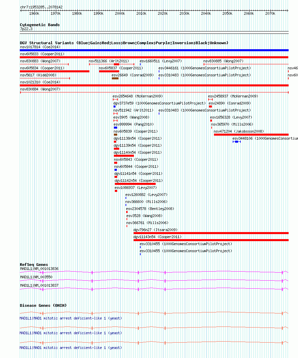Open RefSeq gene MAD1L1|NM_001013836
298x358 pixels.
coord(39,269)
